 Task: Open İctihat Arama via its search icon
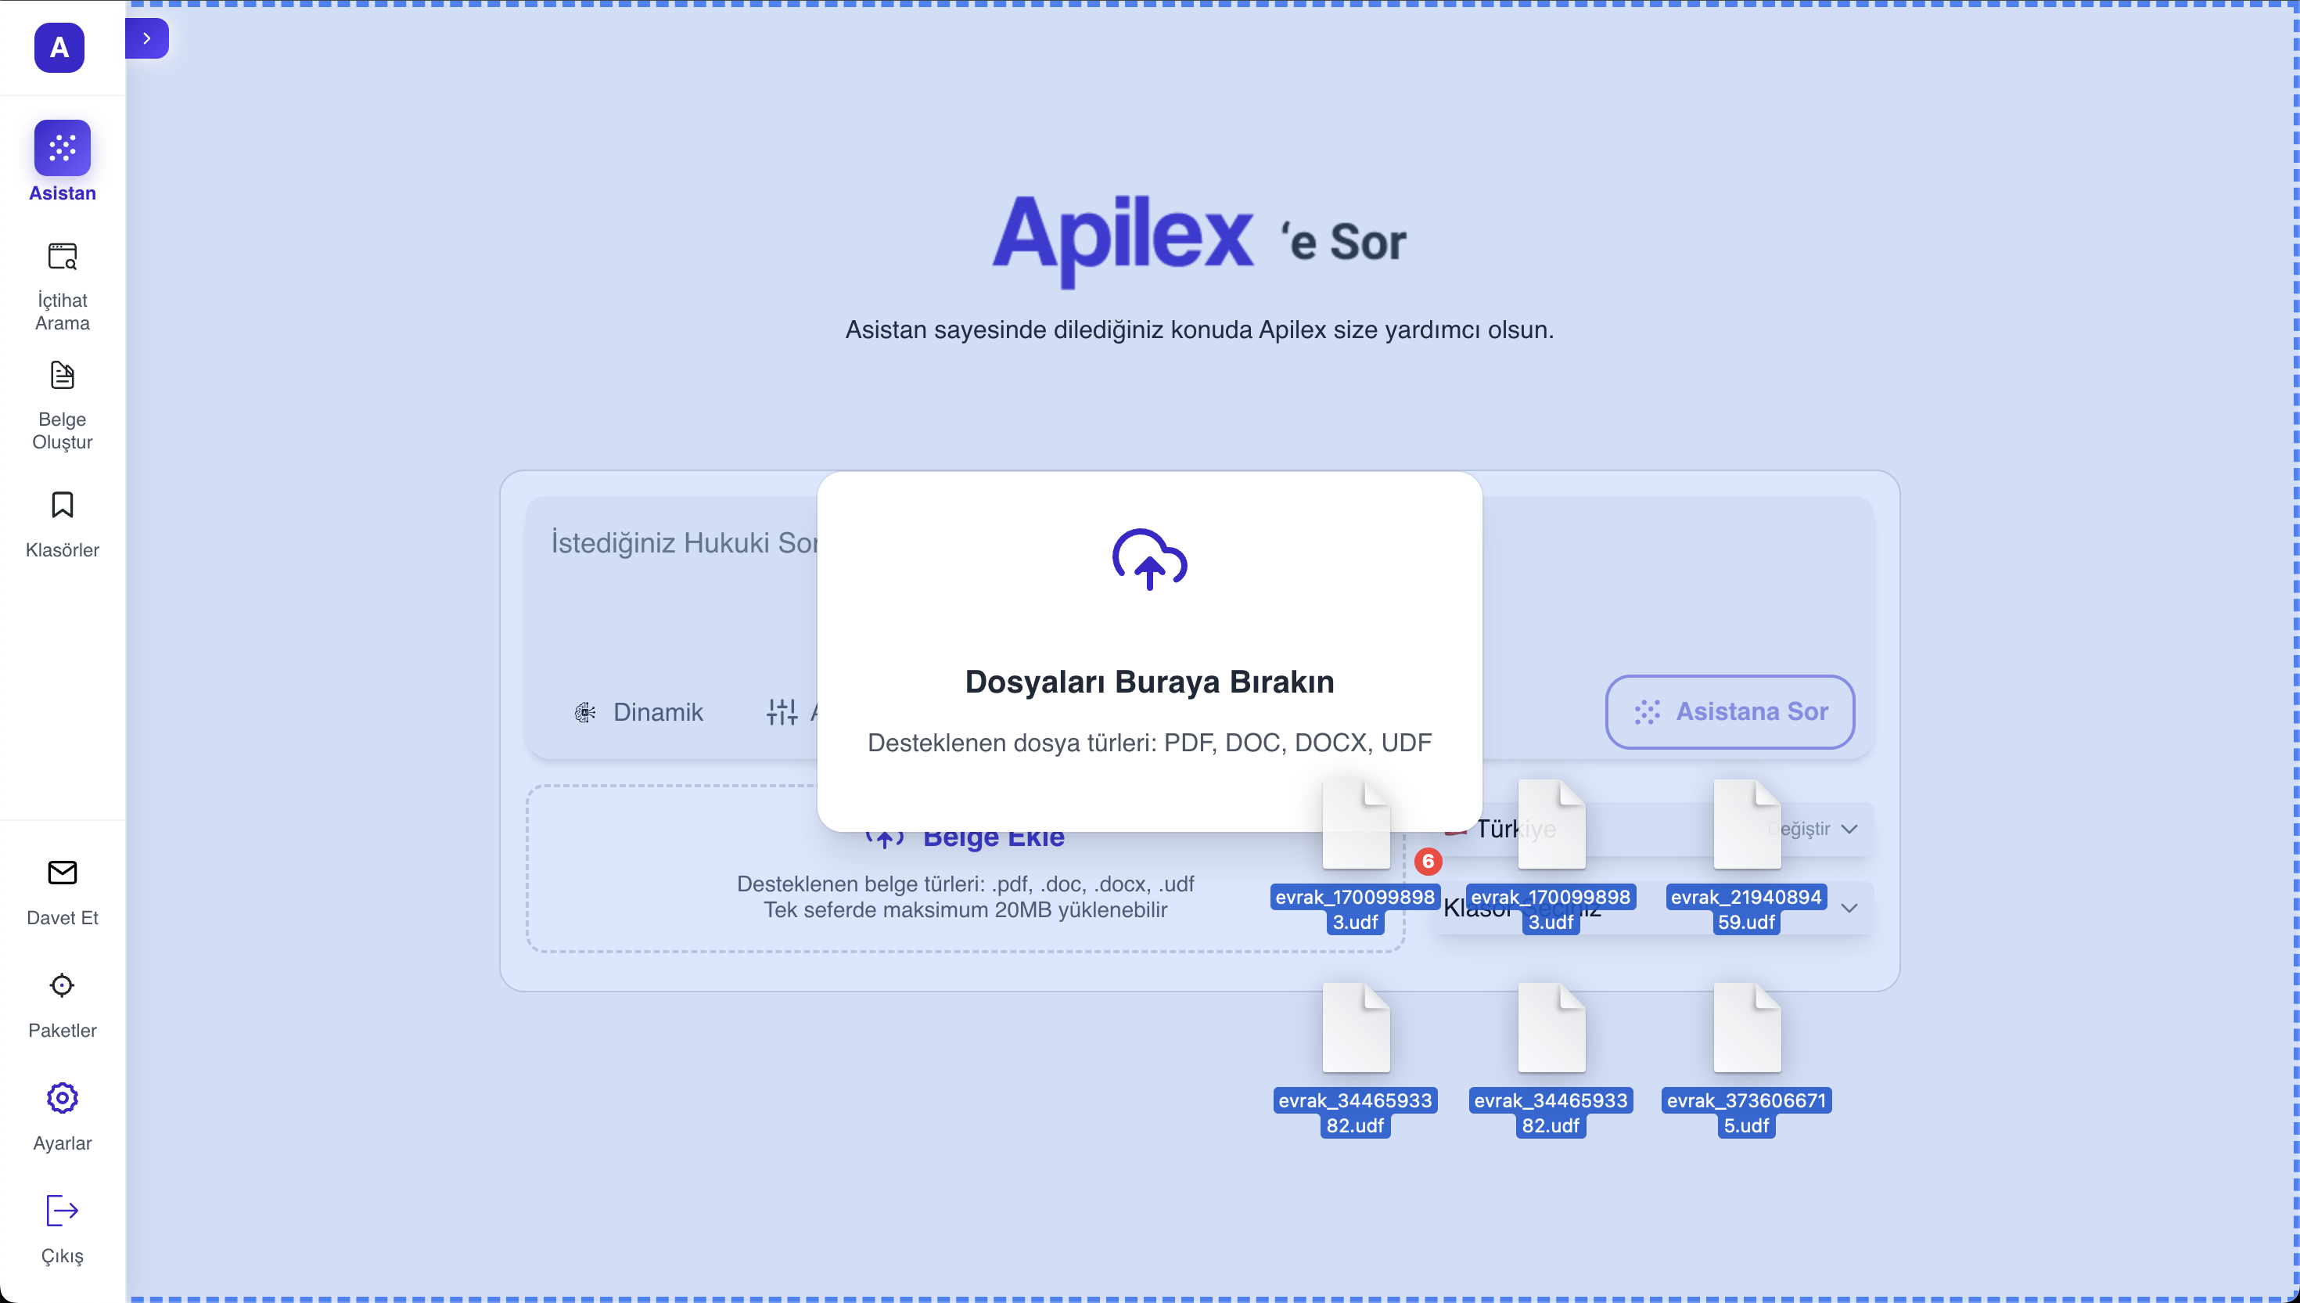[x=61, y=258]
